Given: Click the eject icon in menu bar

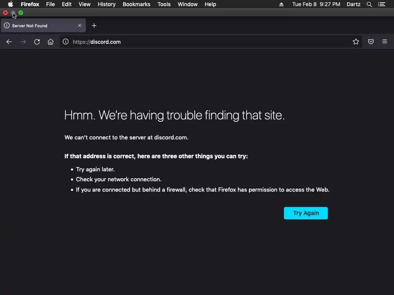Looking at the screenshot, I should click(x=281, y=4).
